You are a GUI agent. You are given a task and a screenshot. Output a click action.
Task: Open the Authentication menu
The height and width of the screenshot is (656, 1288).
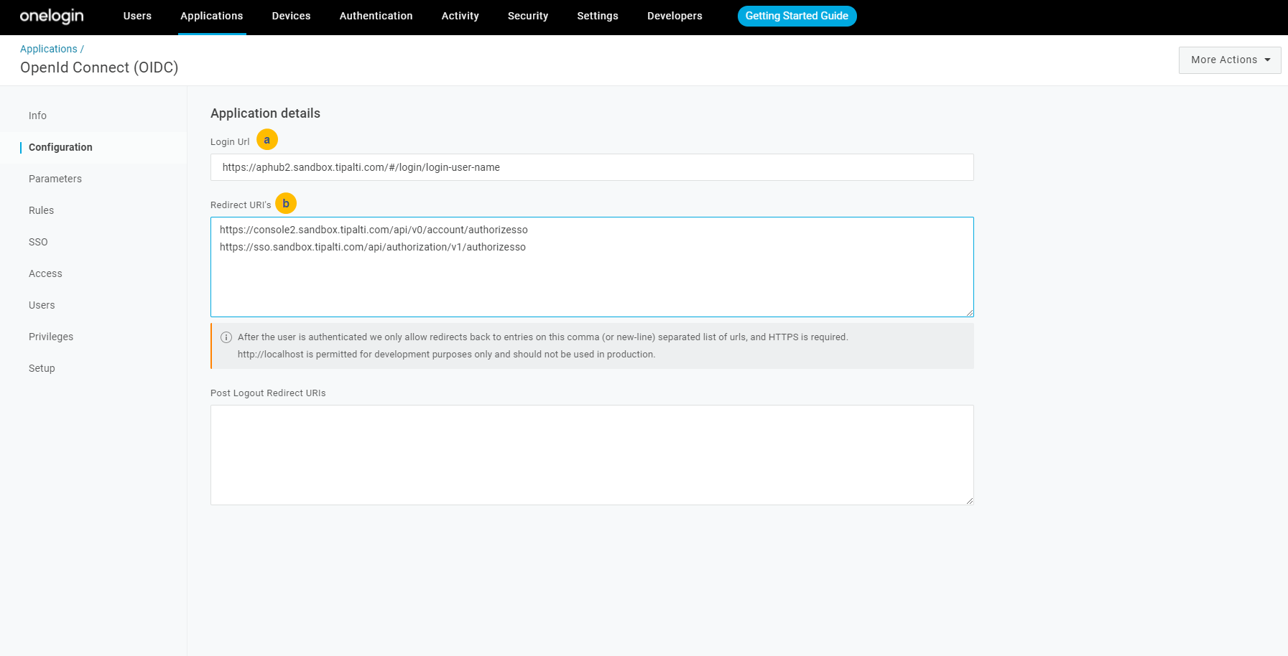click(376, 16)
